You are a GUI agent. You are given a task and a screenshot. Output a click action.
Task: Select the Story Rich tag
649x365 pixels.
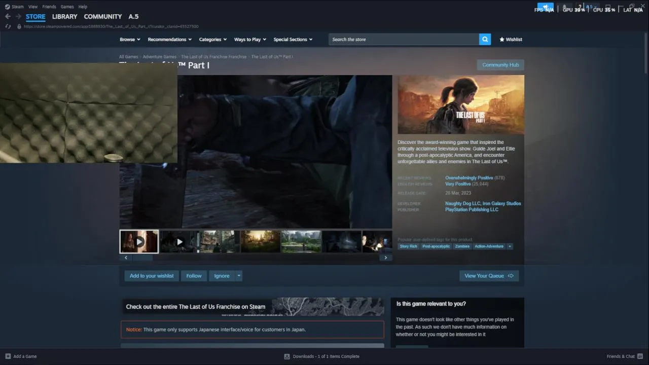click(408, 246)
